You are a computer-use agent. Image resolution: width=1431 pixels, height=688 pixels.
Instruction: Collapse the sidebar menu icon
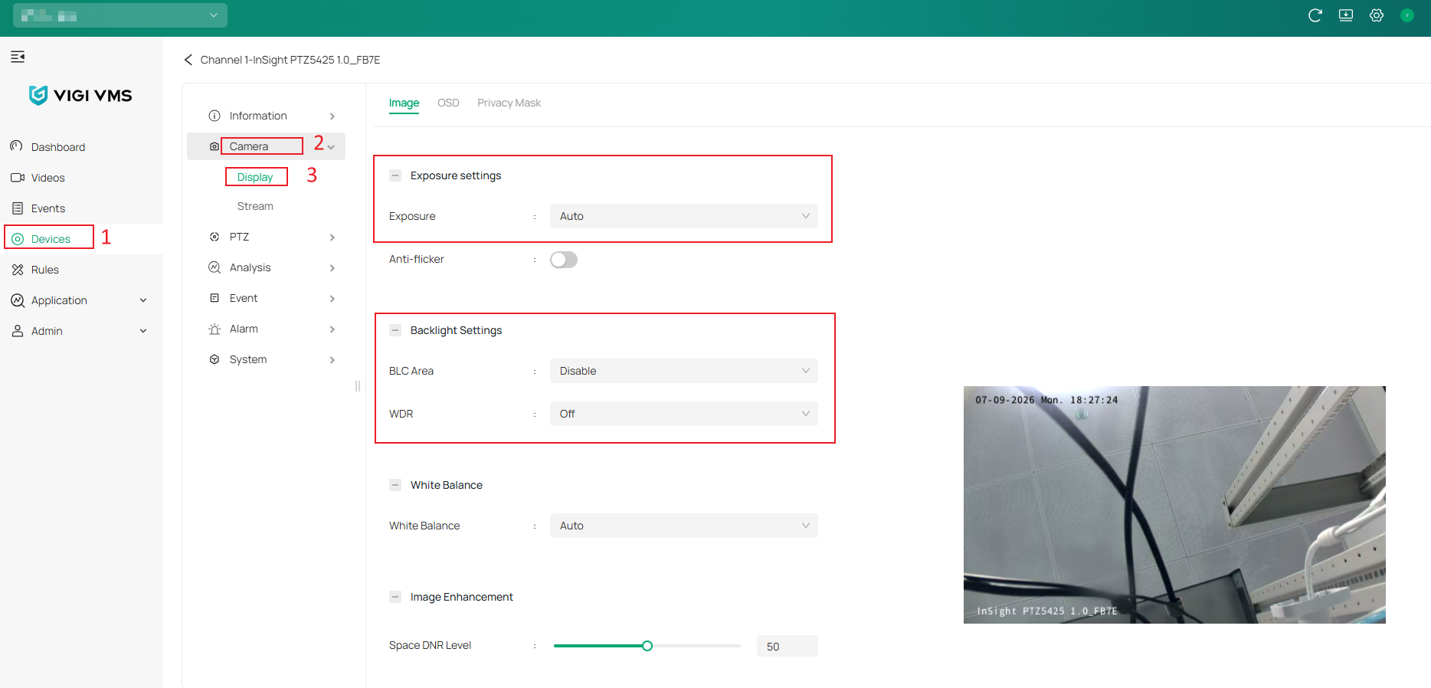[x=18, y=57]
